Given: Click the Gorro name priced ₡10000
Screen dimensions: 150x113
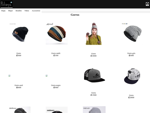Looking at the screenshot, I should click(94, 54).
